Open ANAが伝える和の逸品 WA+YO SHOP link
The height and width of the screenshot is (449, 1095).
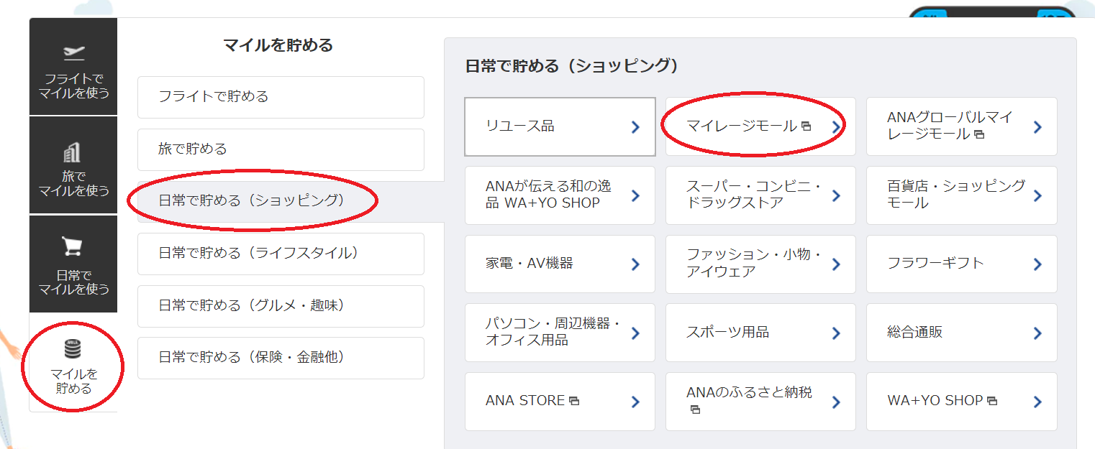coord(560,195)
